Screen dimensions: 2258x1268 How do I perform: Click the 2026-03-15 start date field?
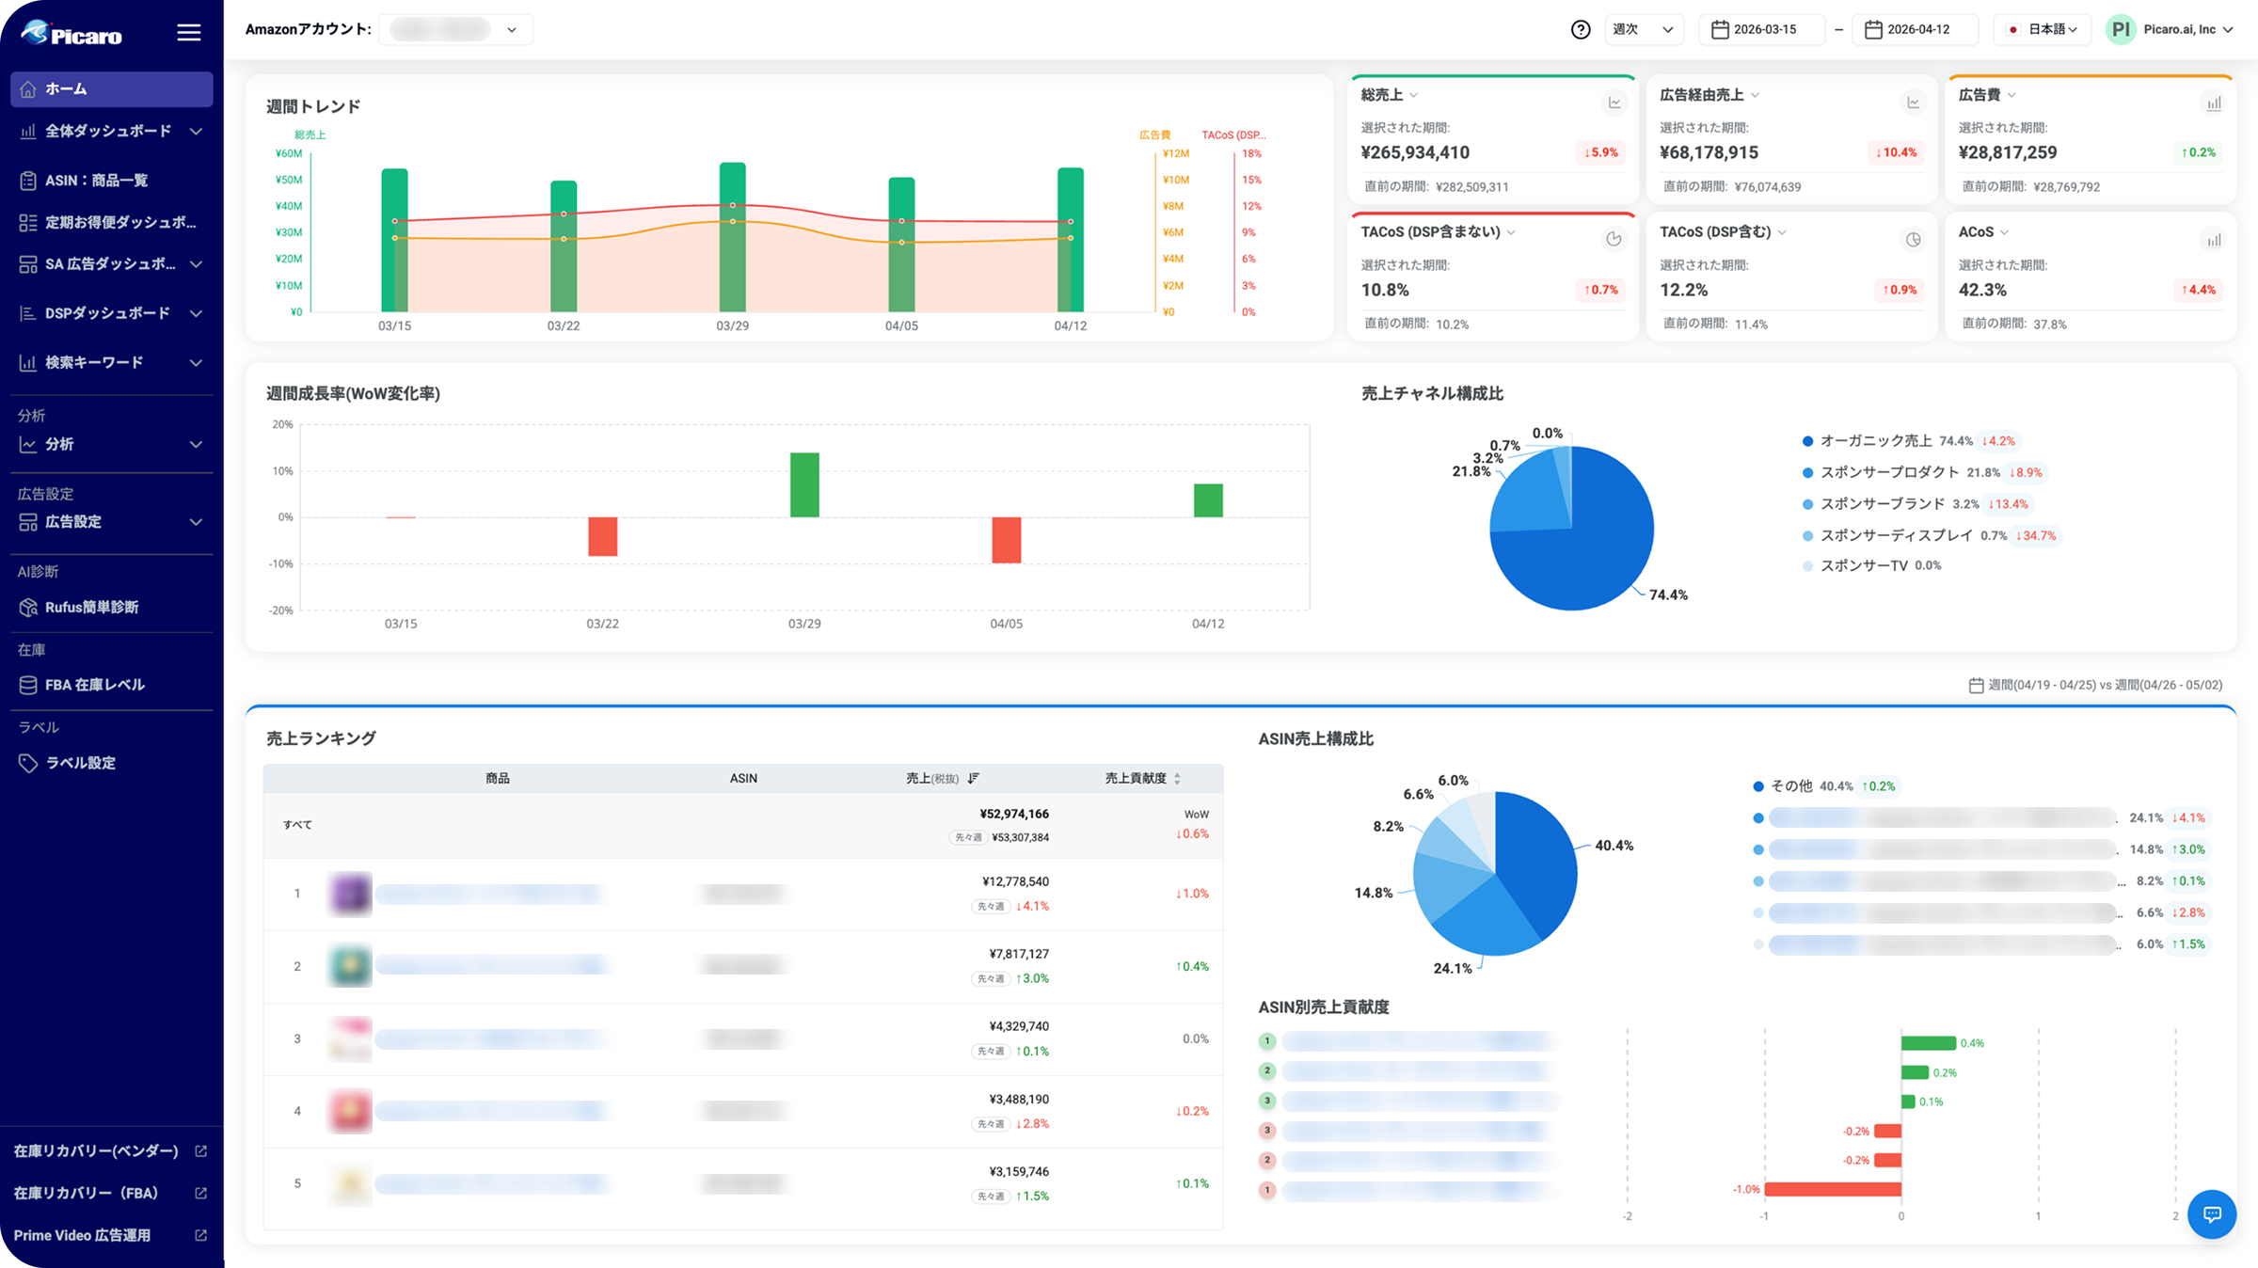click(x=1762, y=29)
